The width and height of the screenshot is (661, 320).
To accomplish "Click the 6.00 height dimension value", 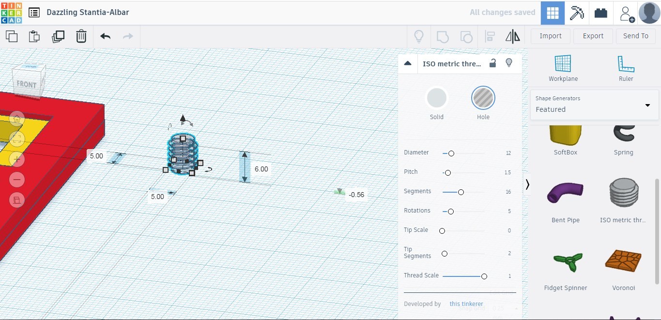I will [261, 169].
